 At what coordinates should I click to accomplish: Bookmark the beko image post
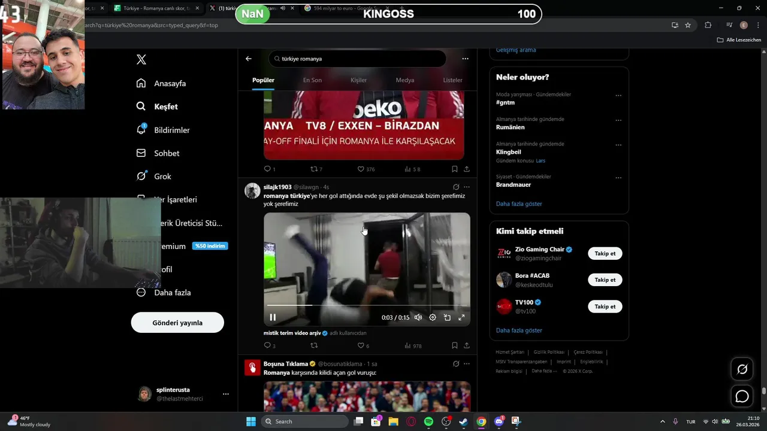(x=455, y=169)
